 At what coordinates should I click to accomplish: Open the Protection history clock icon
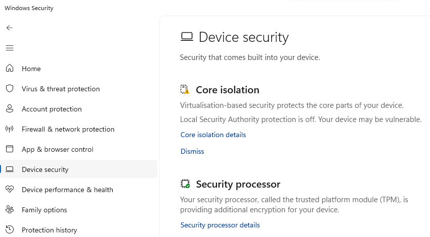[x=10, y=230]
